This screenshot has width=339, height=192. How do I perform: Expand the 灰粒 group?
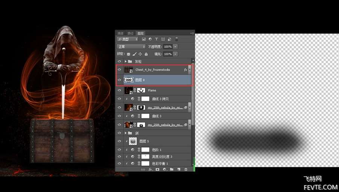tap(125, 62)
